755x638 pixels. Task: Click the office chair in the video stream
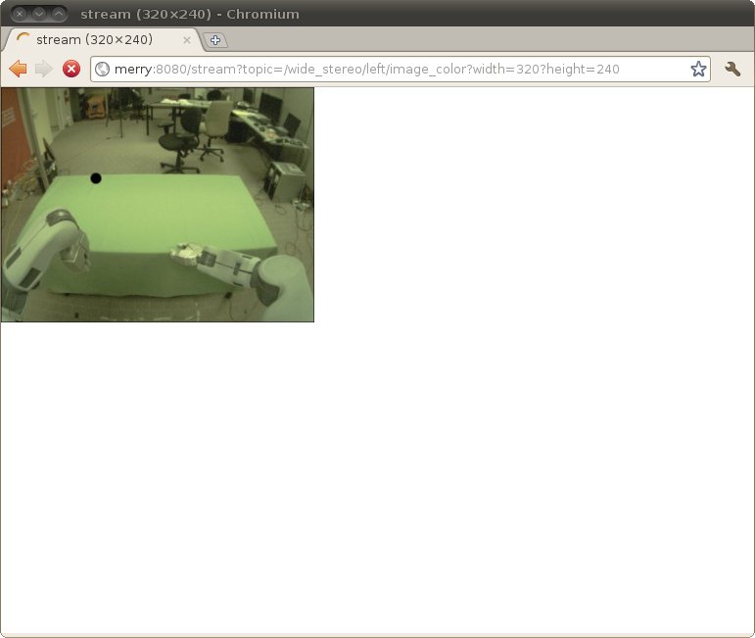(x=178, y=137)
